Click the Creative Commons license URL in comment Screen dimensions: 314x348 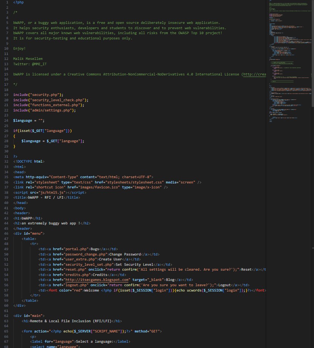click(x=255, y=74)
